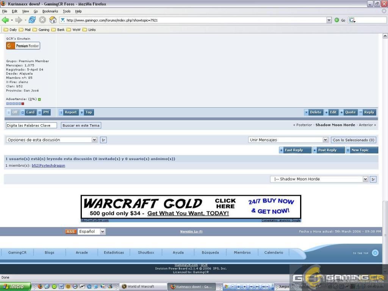Open the Bank bookmarks folder
Screen dimensions: 388x291
(58, 30)
